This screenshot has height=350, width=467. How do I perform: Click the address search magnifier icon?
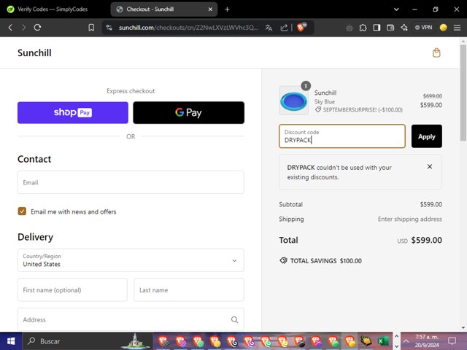point(235,319)
